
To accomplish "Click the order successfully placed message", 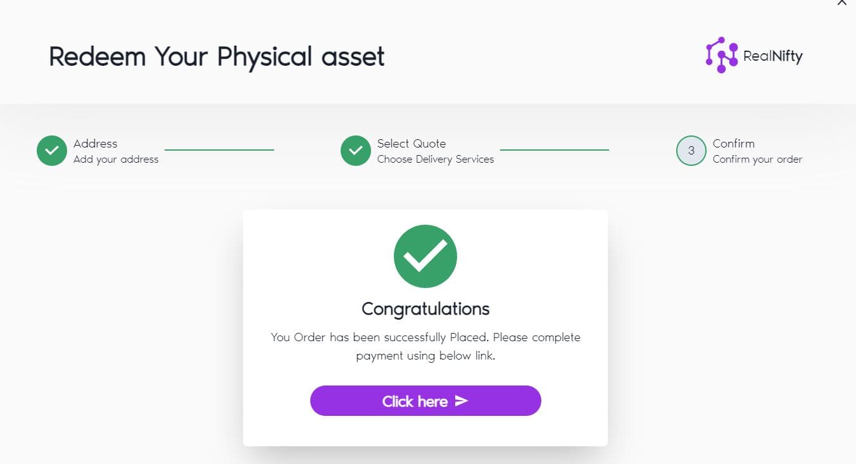I will (425, 346).
